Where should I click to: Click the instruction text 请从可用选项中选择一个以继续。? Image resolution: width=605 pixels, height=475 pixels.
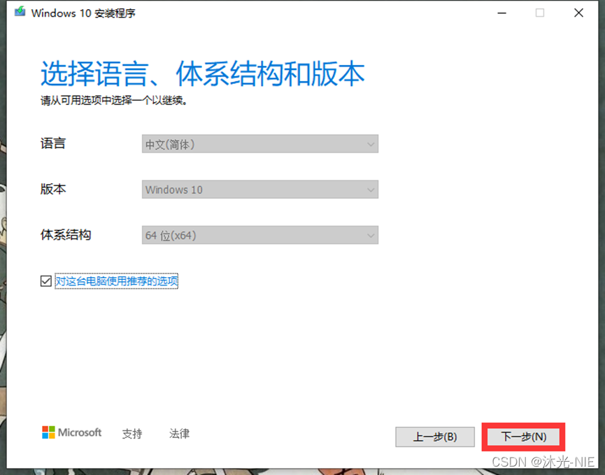click(115, 101)
